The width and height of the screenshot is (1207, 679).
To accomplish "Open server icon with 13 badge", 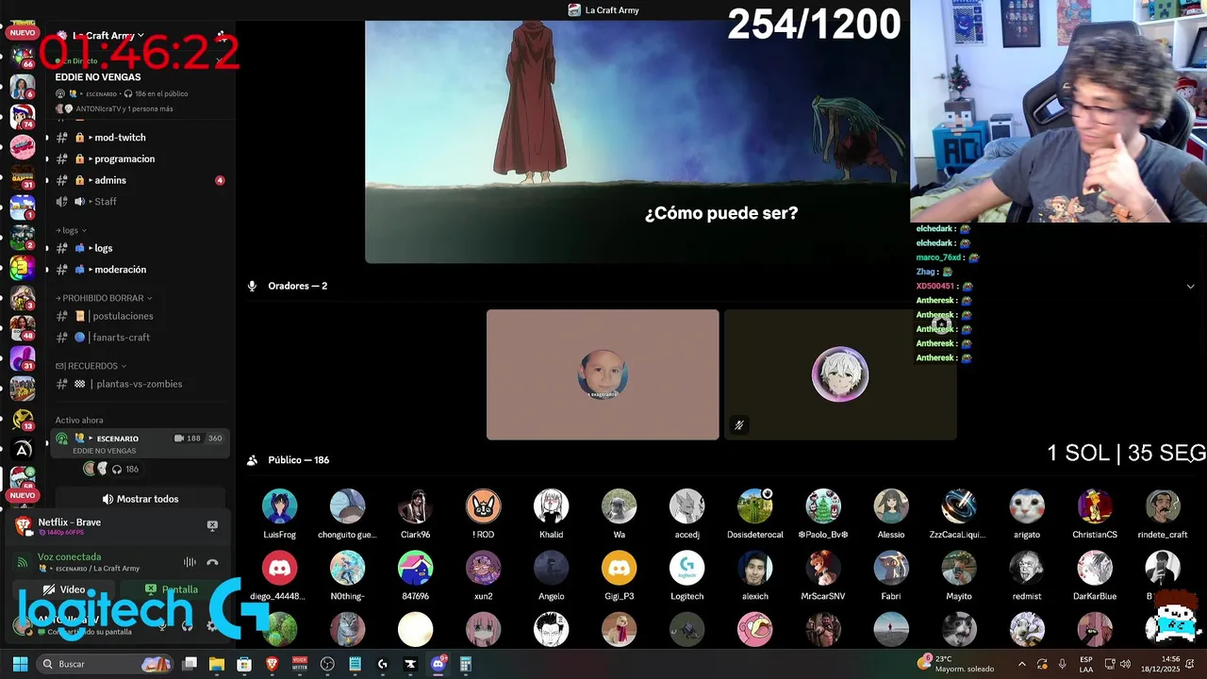I will (23, 418).
